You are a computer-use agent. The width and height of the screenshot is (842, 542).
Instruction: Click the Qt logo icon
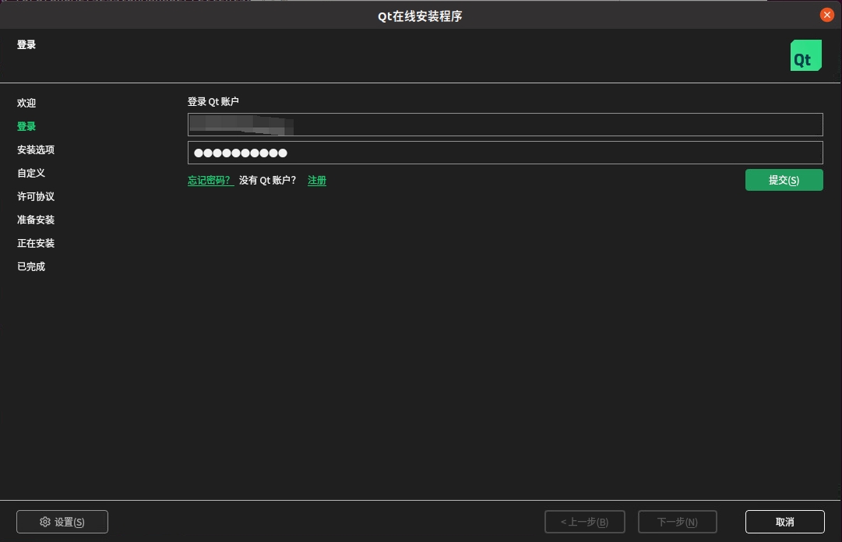click(x=806, y=55)
